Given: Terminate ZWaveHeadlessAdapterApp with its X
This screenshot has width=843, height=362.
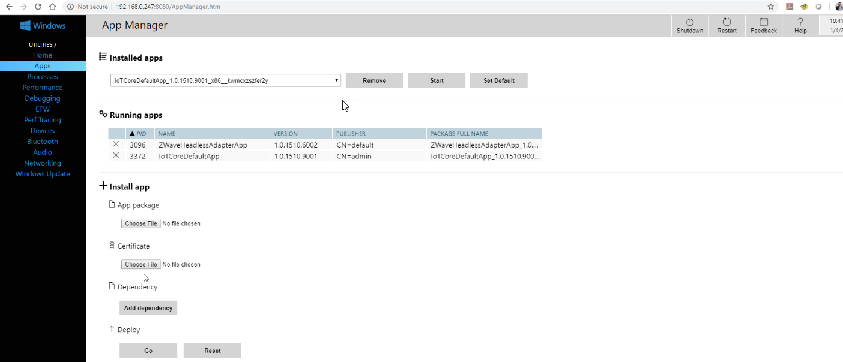Looking at the screenshot, I should [116, 145].
